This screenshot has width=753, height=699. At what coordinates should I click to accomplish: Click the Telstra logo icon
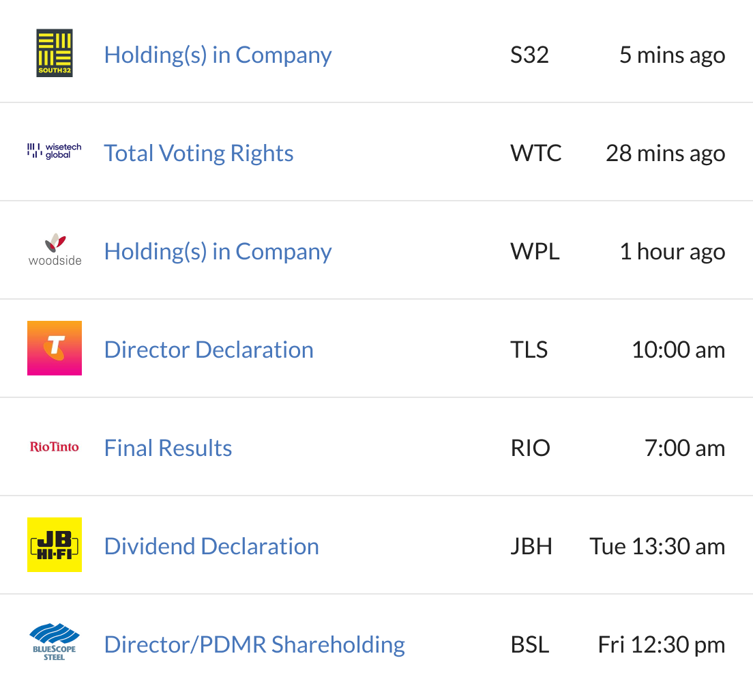coord(55,348)
